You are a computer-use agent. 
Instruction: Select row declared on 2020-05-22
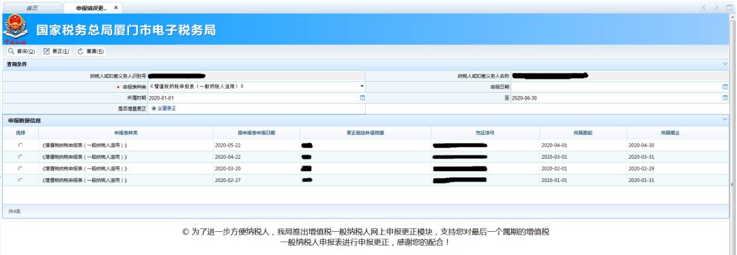coord(20,145)
